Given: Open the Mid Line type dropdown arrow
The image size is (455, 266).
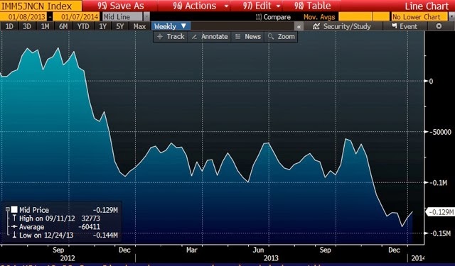Looking at the screenshot, I should point(146,17).
